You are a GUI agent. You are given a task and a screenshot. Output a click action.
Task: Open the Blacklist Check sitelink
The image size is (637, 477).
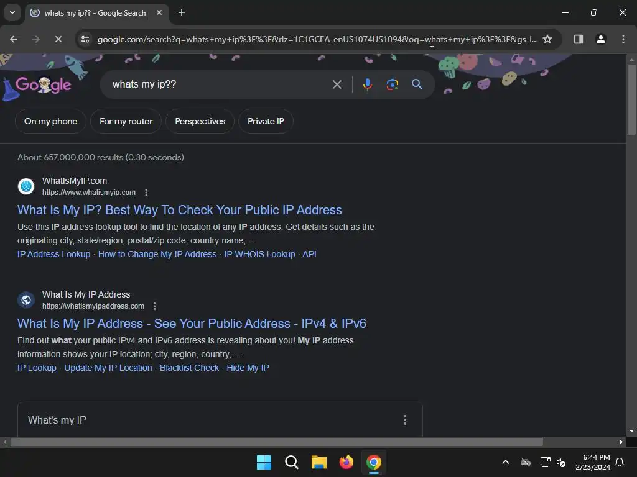(189, 368)
